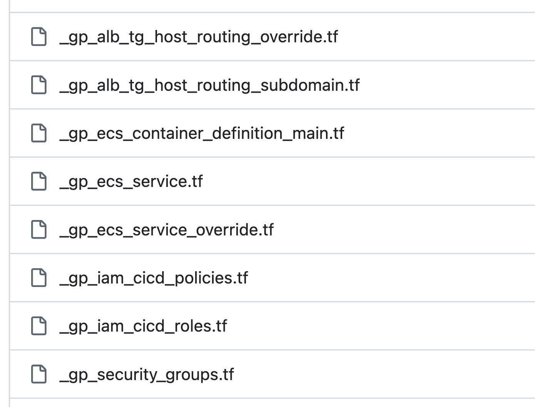Image resolution: width=535 pixels, height=407 pixels.
Task: Click the file icon beside _gp_iam_cicd_policies.tf
Action: point(38,278)
